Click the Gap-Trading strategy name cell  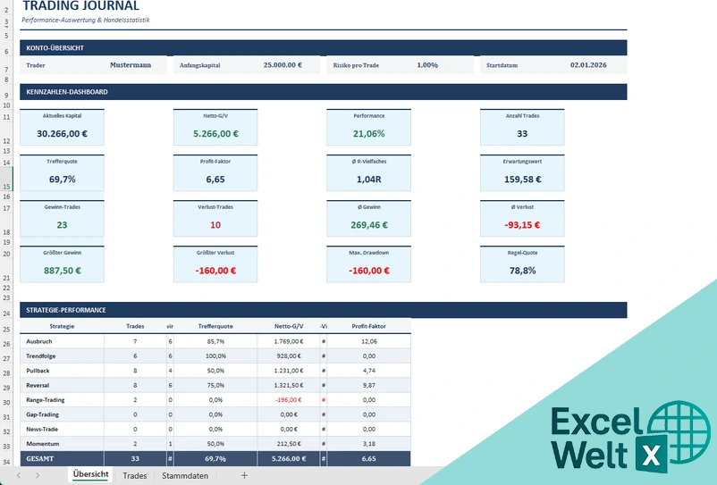(x=62, y=414)
